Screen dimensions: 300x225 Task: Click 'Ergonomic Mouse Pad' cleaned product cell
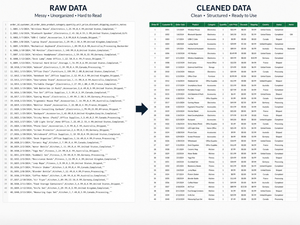[196, 107]
